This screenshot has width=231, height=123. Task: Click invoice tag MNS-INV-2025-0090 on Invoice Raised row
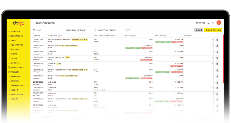pos(70,46)
